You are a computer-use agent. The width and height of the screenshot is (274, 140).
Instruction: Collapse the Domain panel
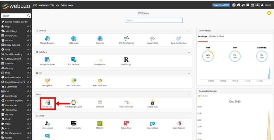189,31
